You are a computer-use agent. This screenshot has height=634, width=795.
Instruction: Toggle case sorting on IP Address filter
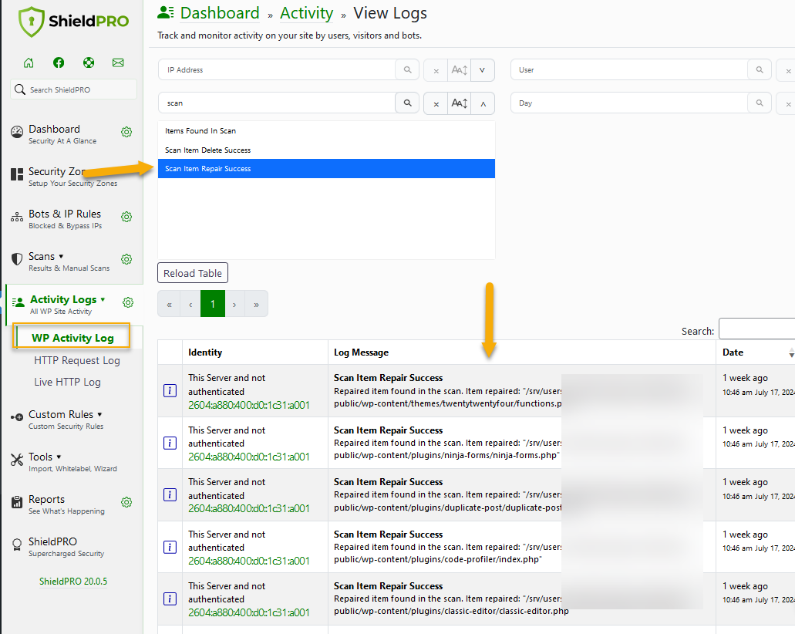click(460, 70)
